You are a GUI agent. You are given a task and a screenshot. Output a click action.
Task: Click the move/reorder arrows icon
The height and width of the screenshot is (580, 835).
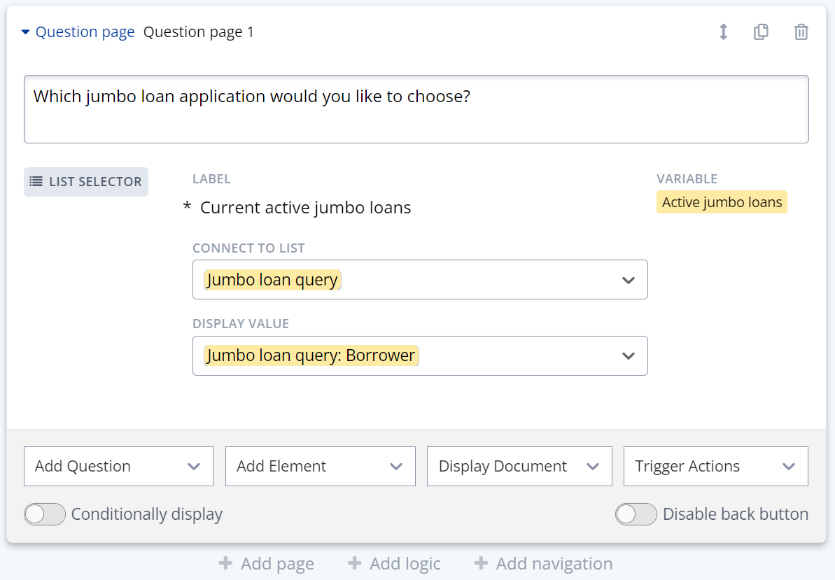tap(724, 32)
